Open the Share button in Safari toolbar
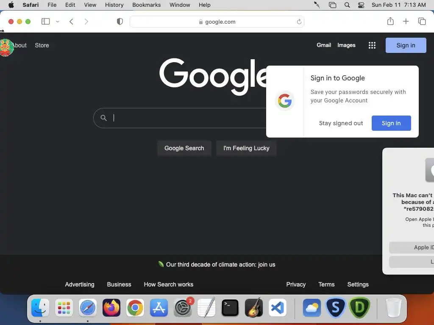Viewport: 434px width, 325px height. [x=390, y=21]
